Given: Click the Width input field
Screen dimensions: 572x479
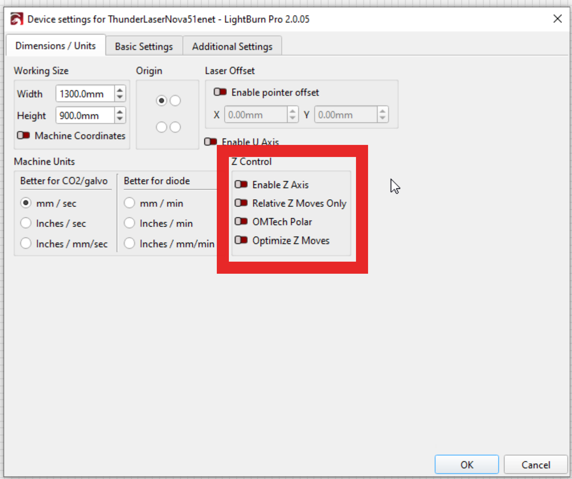Looking at the screenshot, I should (x=85, y=94).
